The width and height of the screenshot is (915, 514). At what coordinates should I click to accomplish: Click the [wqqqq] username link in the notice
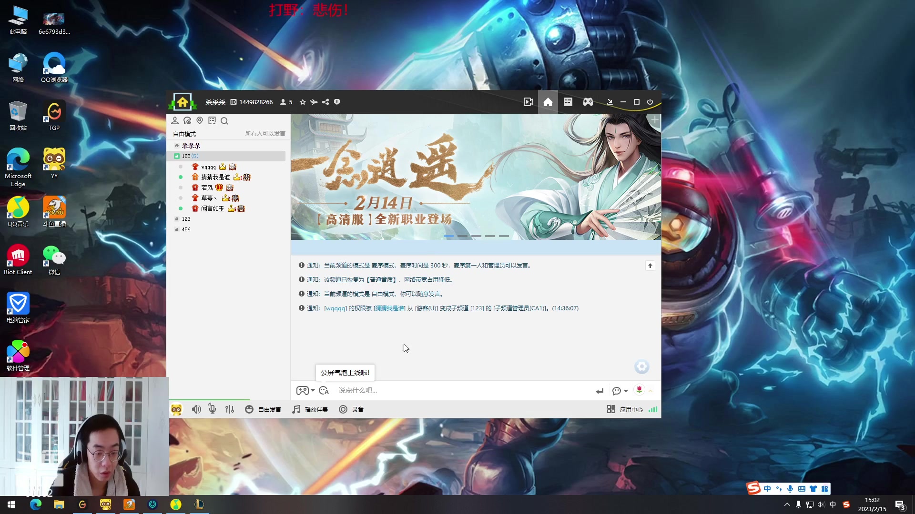(x=335, y=308)
